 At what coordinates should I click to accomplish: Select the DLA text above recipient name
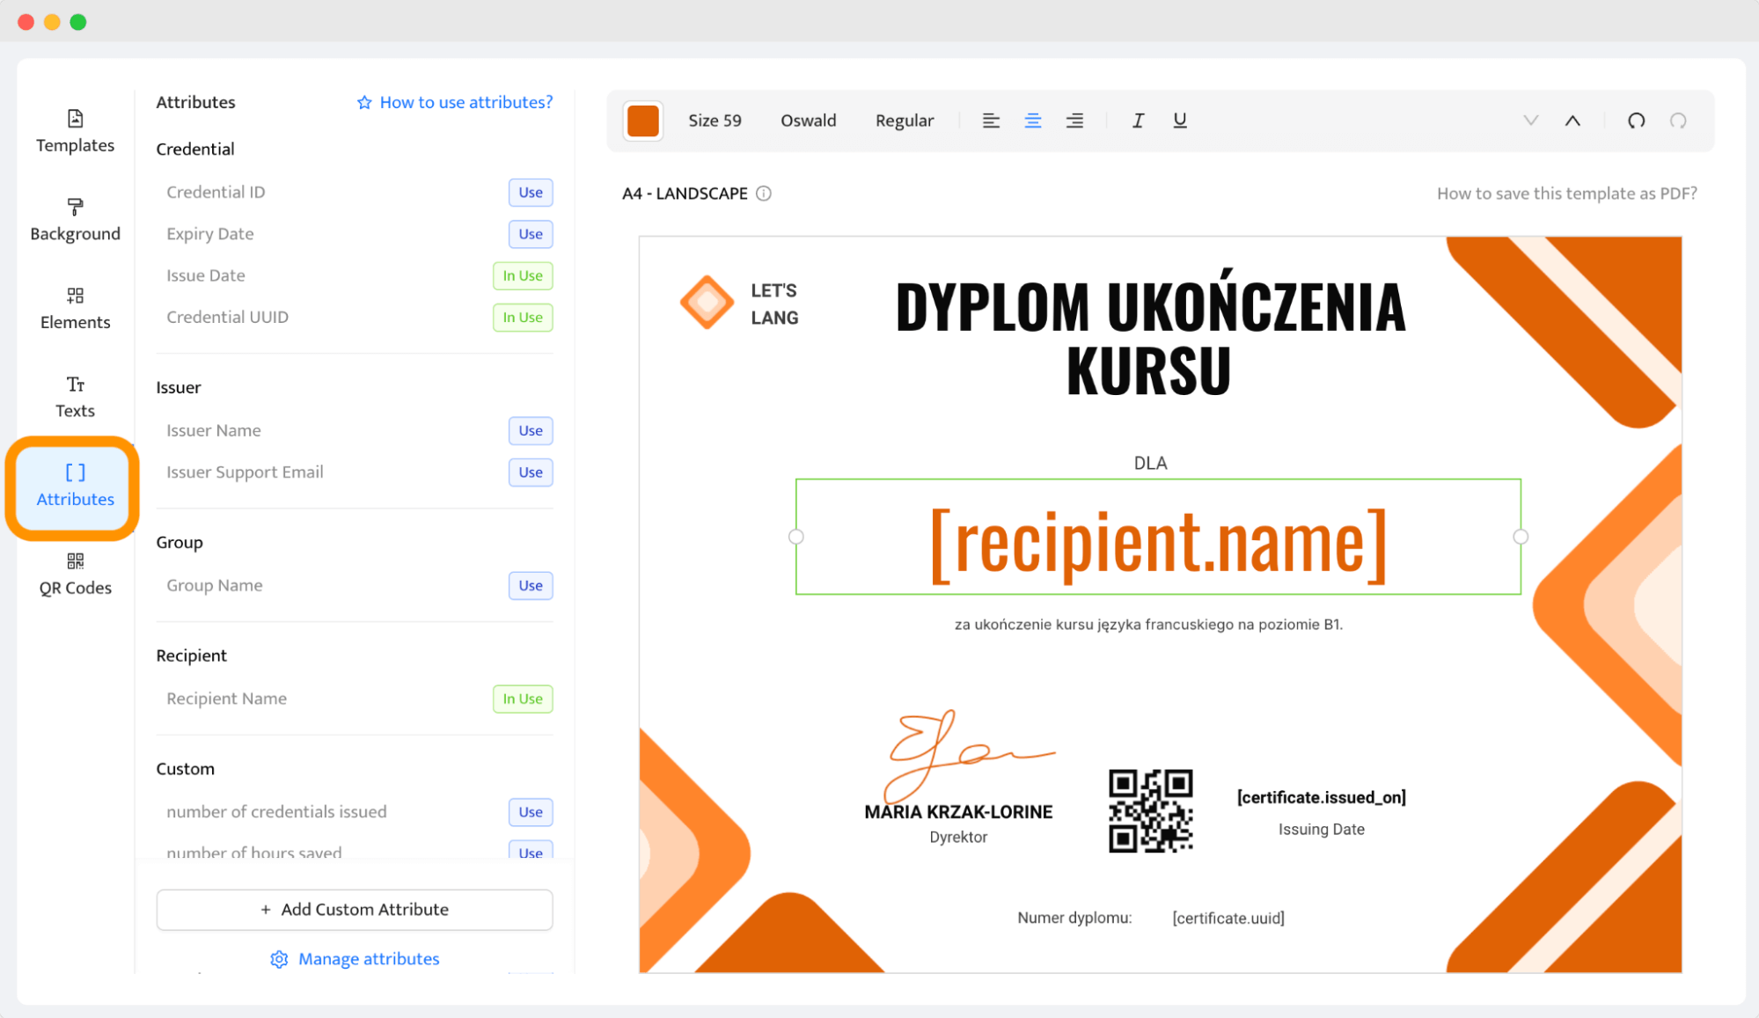click(1150, 463)
